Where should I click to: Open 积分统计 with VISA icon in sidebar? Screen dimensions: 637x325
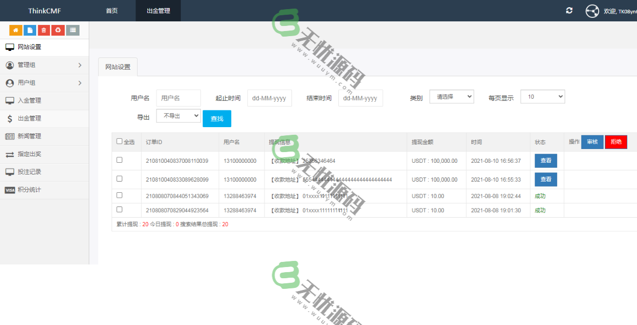pos(29,190)
